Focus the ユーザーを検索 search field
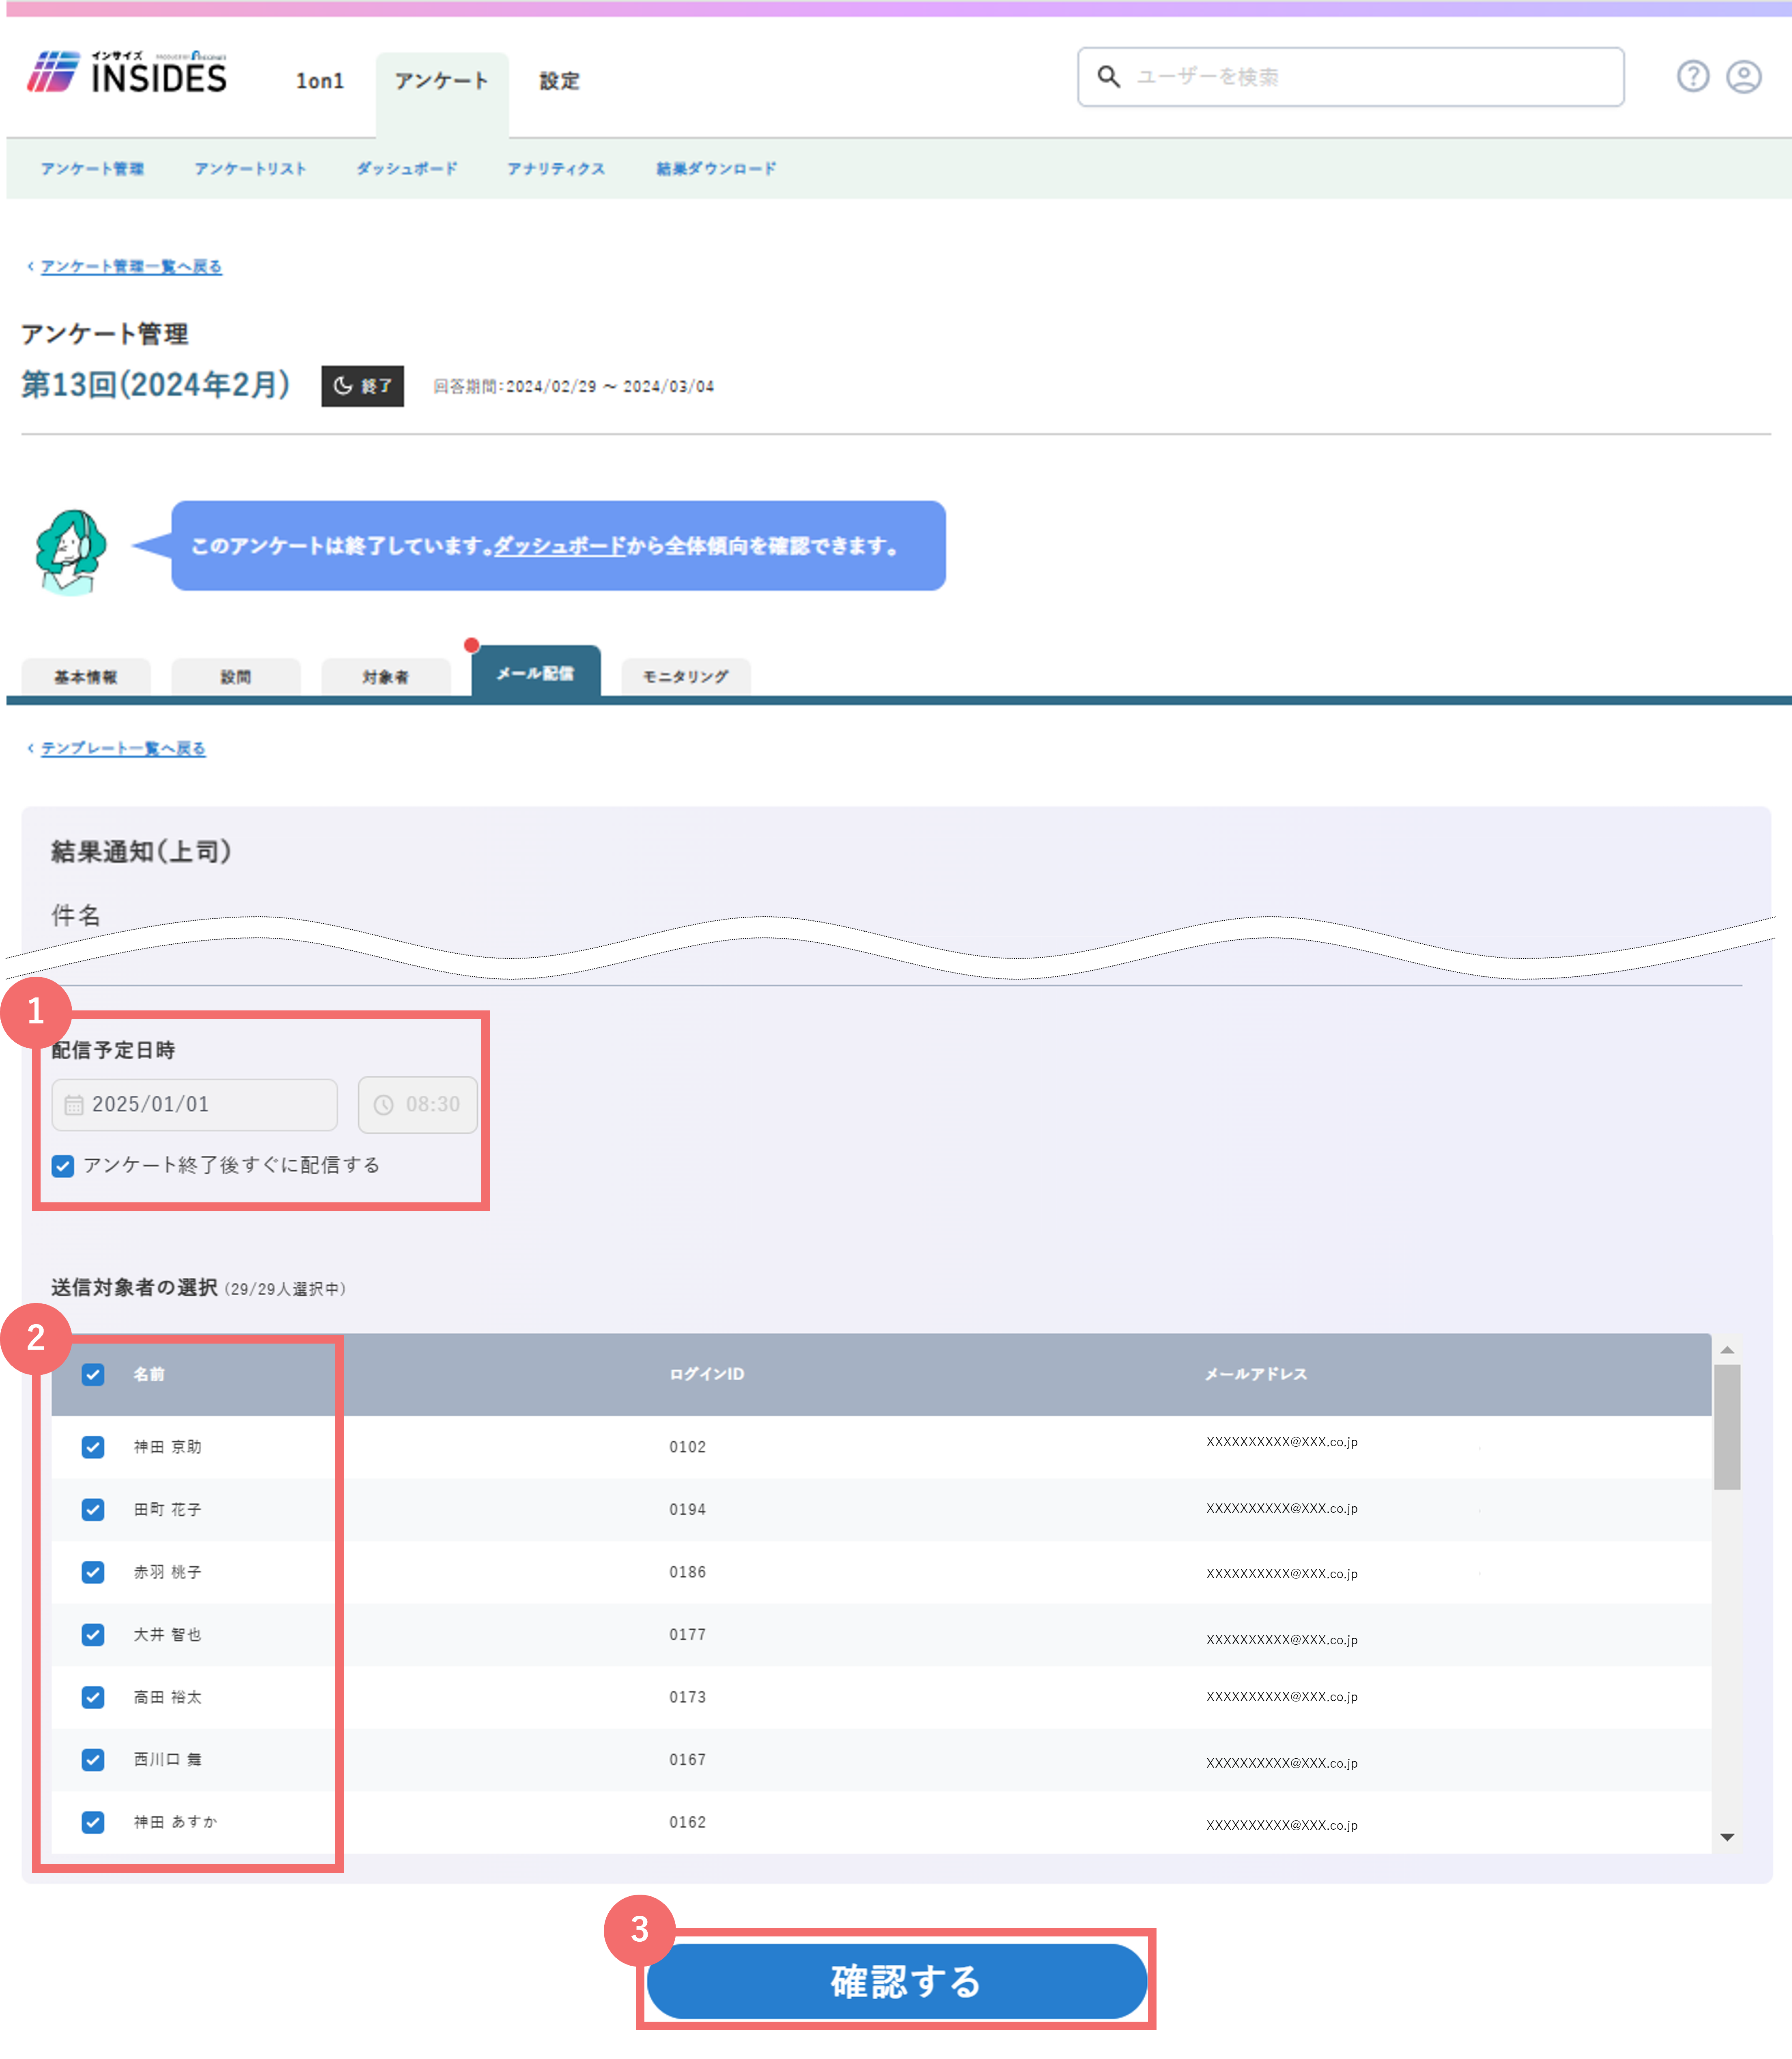 pyautogui.click(x=1350, y=77)
